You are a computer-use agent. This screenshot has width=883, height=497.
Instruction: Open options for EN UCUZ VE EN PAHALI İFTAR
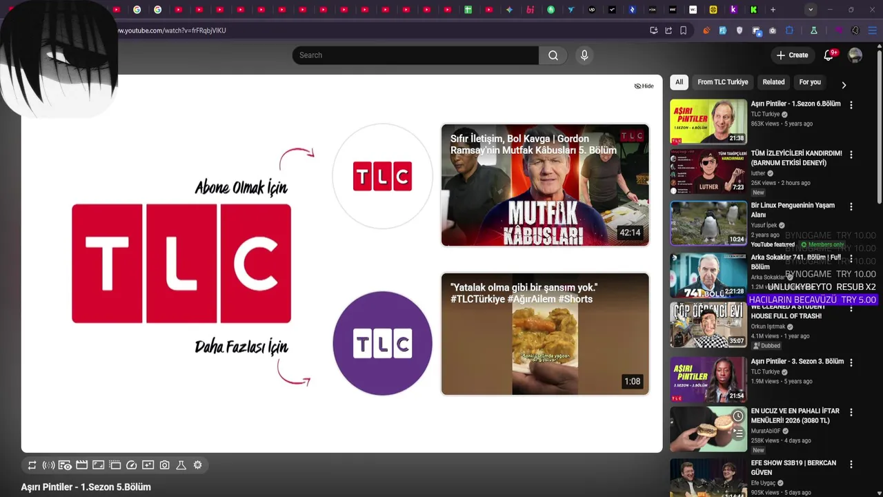click(x=851, y=412)
